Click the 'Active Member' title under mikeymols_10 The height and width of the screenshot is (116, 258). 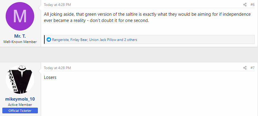(20, 105)
